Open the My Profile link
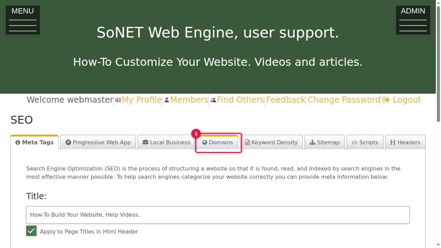The image size is (441, 248). 142,100
